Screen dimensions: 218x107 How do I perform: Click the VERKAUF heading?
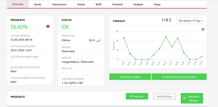tap(119, 21)
